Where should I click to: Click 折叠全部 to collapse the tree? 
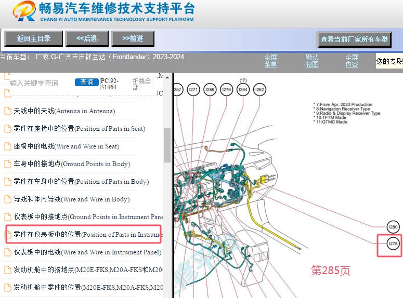141,84
